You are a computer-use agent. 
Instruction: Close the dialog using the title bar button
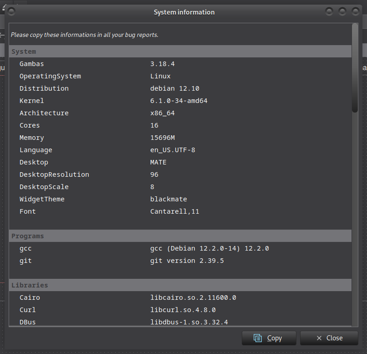point(355,11)
